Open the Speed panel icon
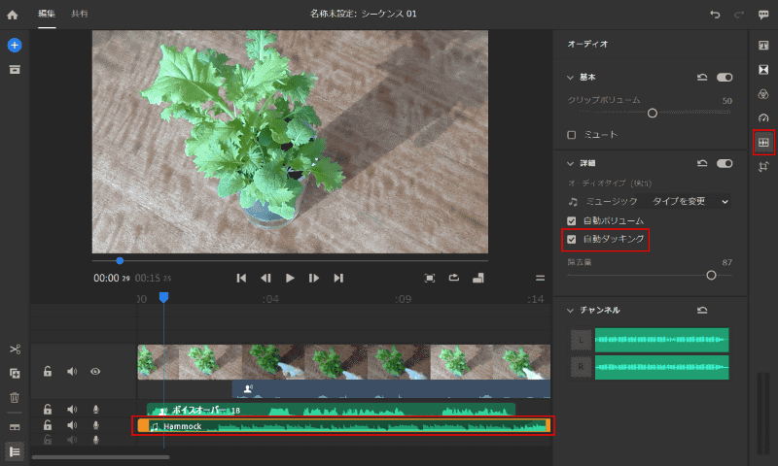The image size is (778, 466). coord(763,118)
